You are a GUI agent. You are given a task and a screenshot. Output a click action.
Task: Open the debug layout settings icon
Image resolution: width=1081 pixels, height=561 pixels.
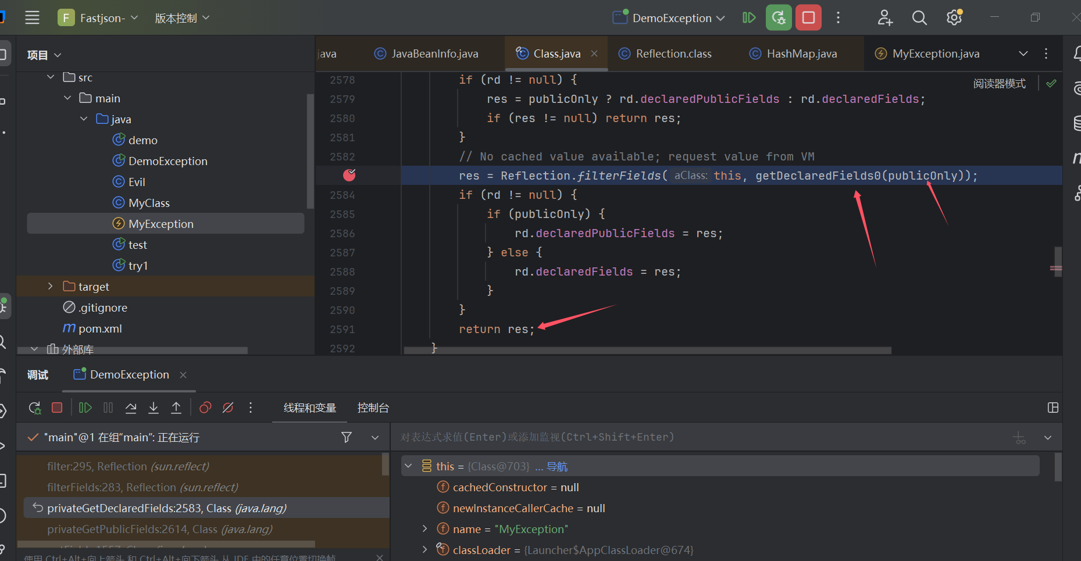[1053, 408]
